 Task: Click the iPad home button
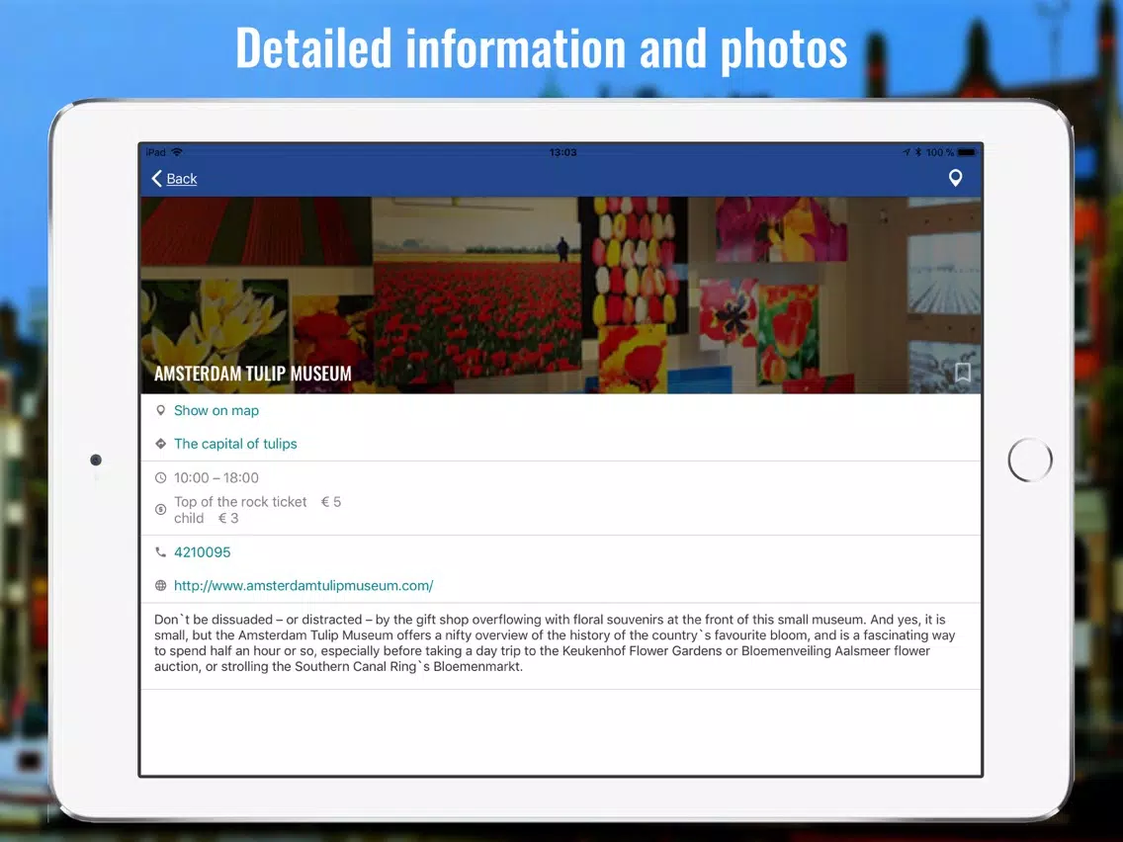[1029, 460]
